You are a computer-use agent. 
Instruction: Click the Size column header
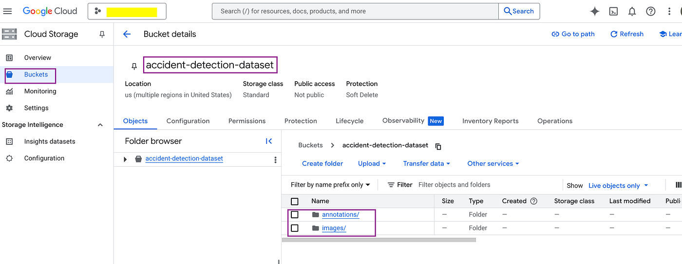coord(448,201)
